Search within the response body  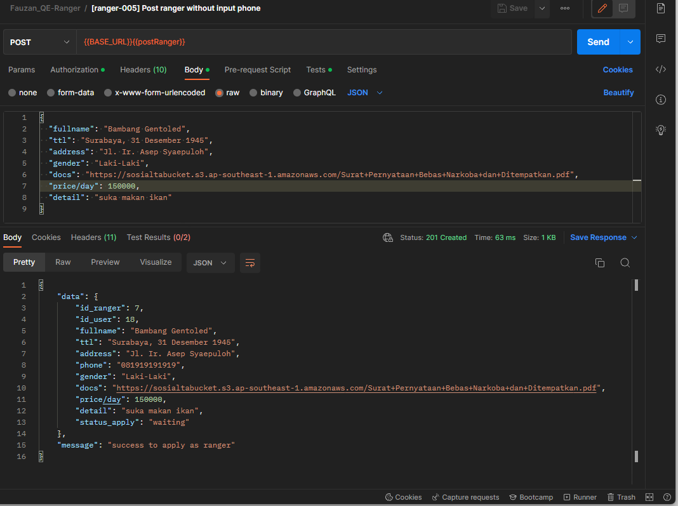click(x=625, y=262)
